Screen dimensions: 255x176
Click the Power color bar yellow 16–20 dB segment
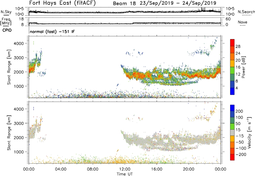(232, 63)
